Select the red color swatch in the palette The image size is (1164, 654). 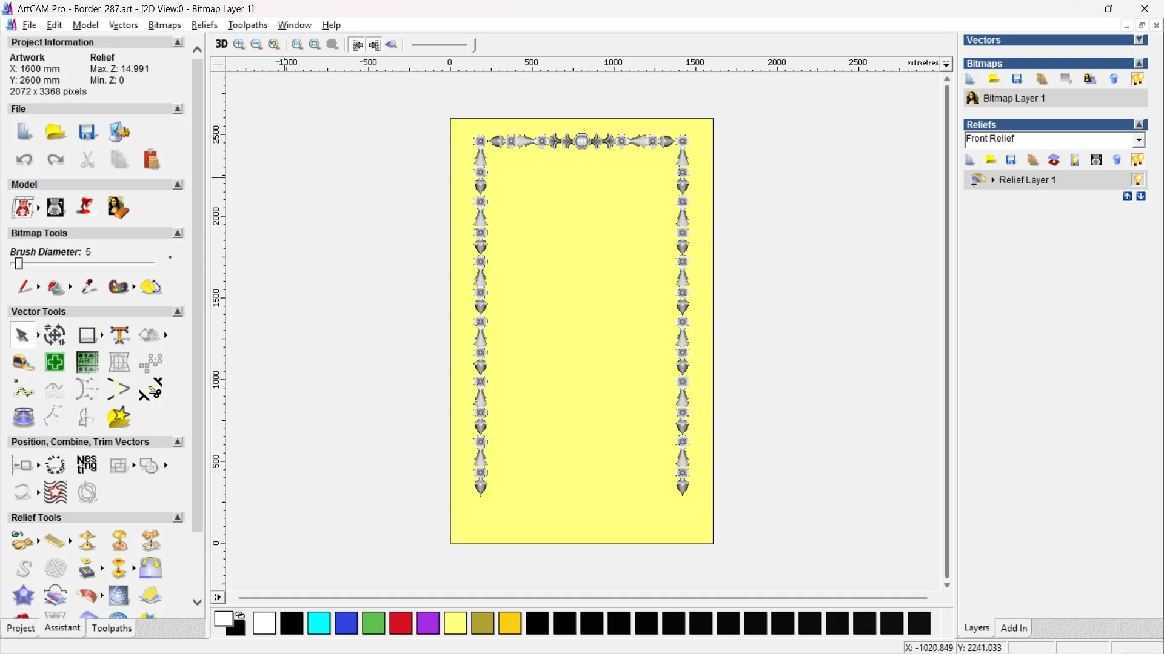coord(400,623)
